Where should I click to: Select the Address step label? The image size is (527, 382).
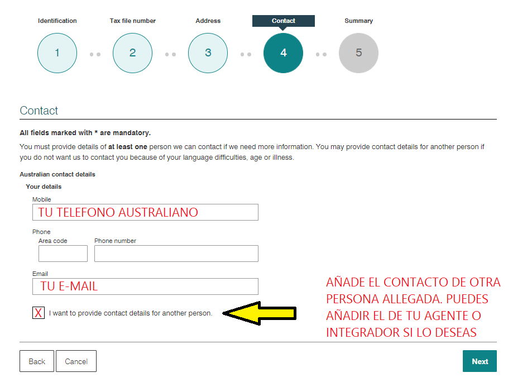[208, 21]
